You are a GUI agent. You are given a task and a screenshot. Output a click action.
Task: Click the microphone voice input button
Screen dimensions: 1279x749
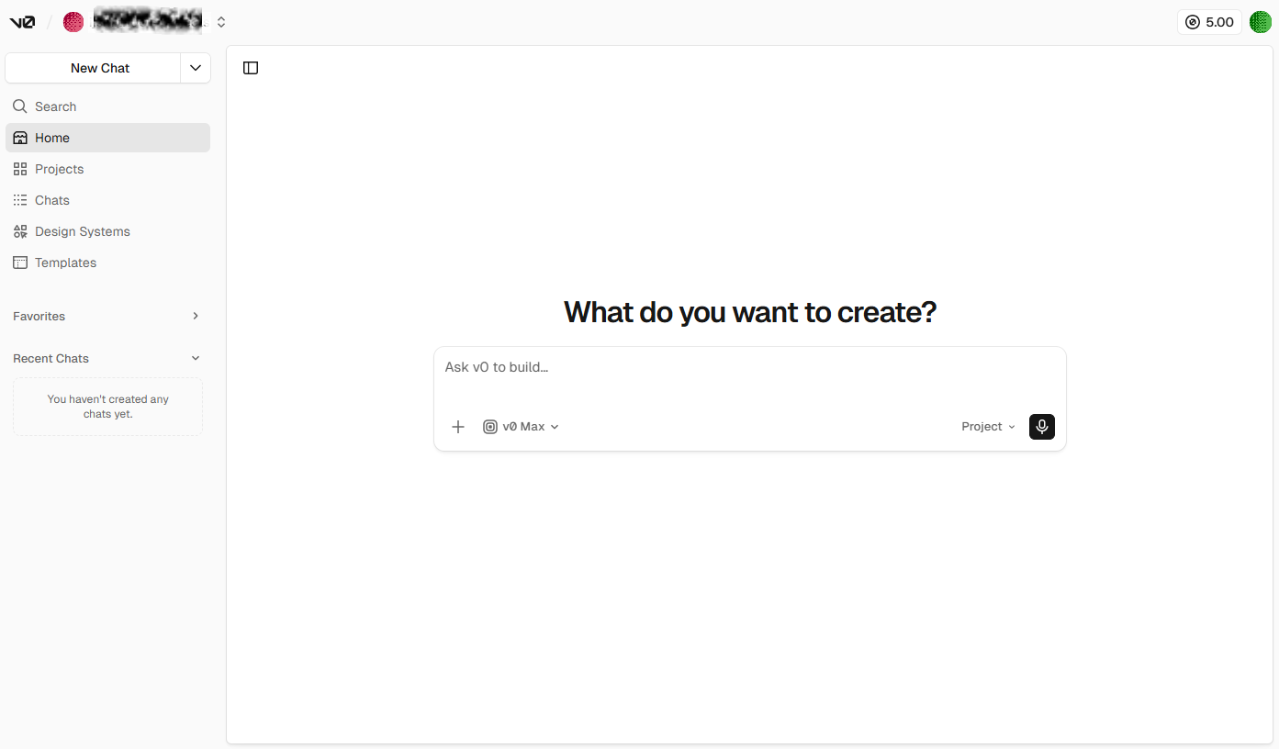pyautogui.click(x=1041, y=427)
